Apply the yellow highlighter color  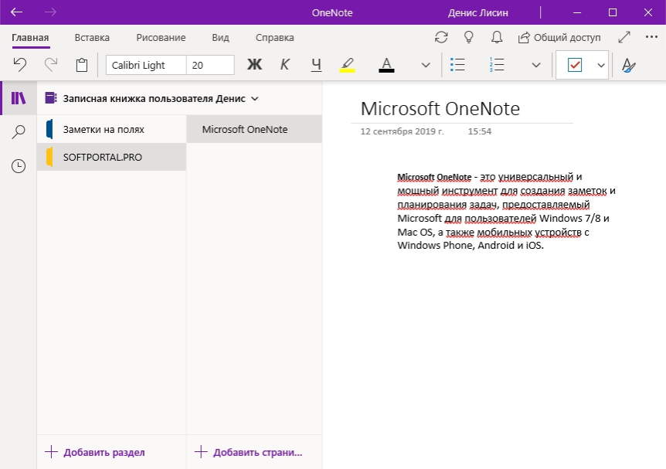click(x=348, y=65)
